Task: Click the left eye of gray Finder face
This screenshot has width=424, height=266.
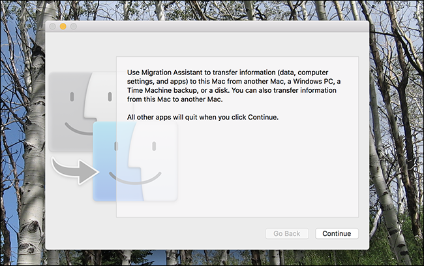Action: coord(72,97)
